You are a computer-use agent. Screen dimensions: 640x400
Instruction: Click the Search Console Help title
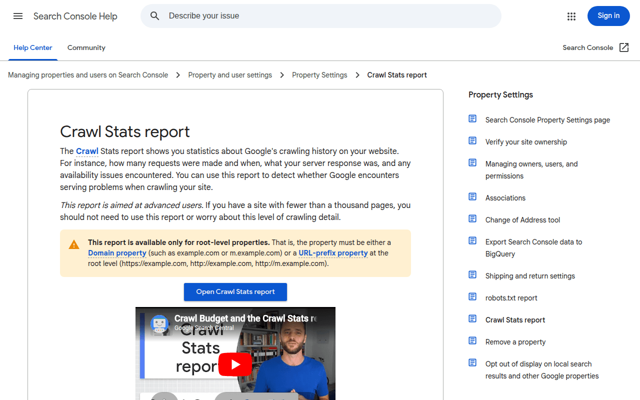[x=75, y=16]
